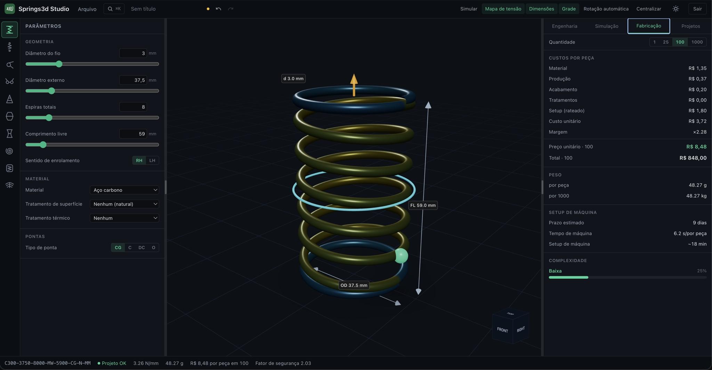Adjust the Diâmetro do fio slider
The image size is (712, 370).
pos(92,64)
